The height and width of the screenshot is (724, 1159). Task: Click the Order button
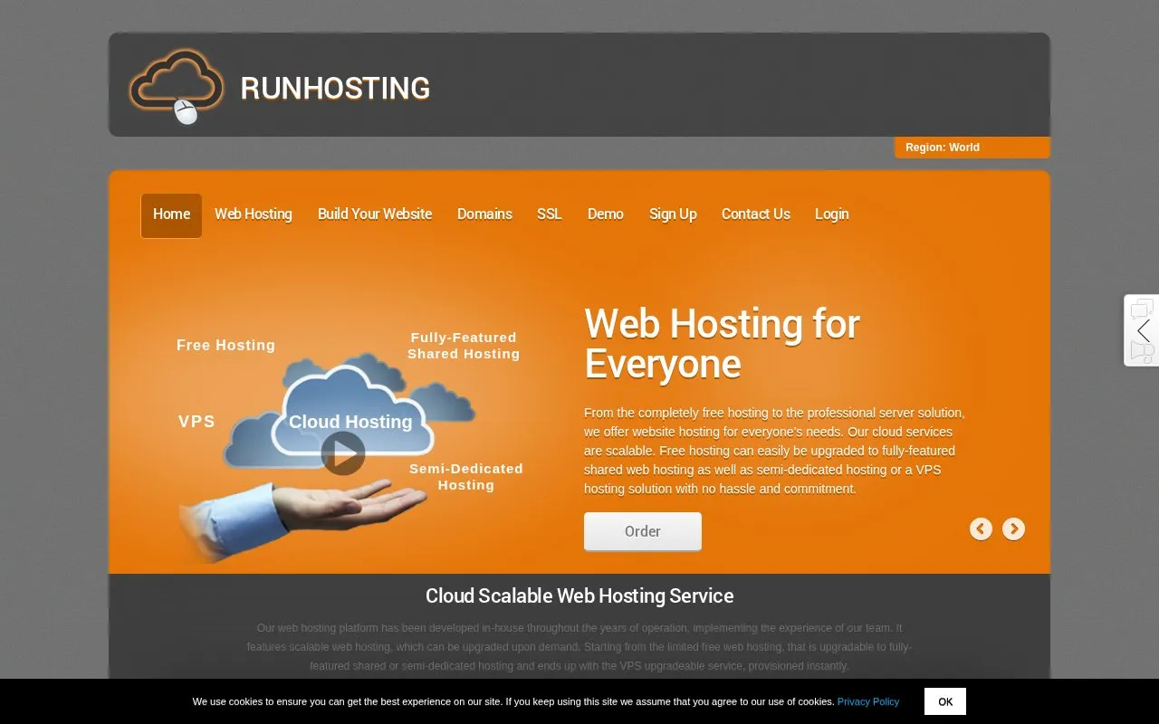(x=643, y=531)
